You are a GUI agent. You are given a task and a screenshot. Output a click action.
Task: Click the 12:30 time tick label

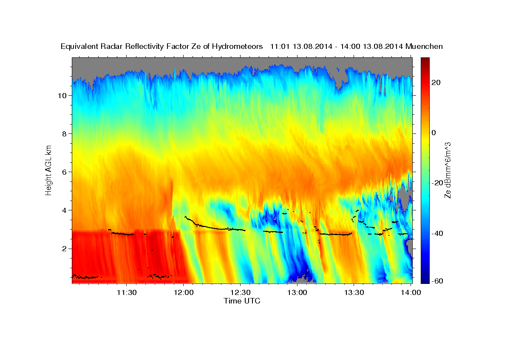pos(240,292)
